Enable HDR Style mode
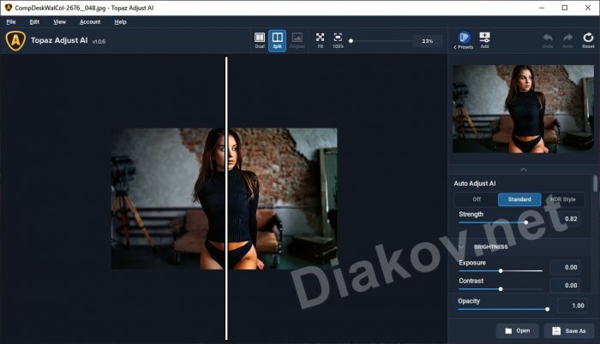The width and height of the screenshot is (600, 344). click(x=563, y=199)
